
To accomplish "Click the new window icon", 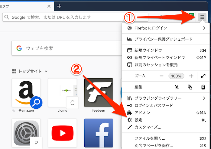I will pyautogui.click(x=130, y=50).
